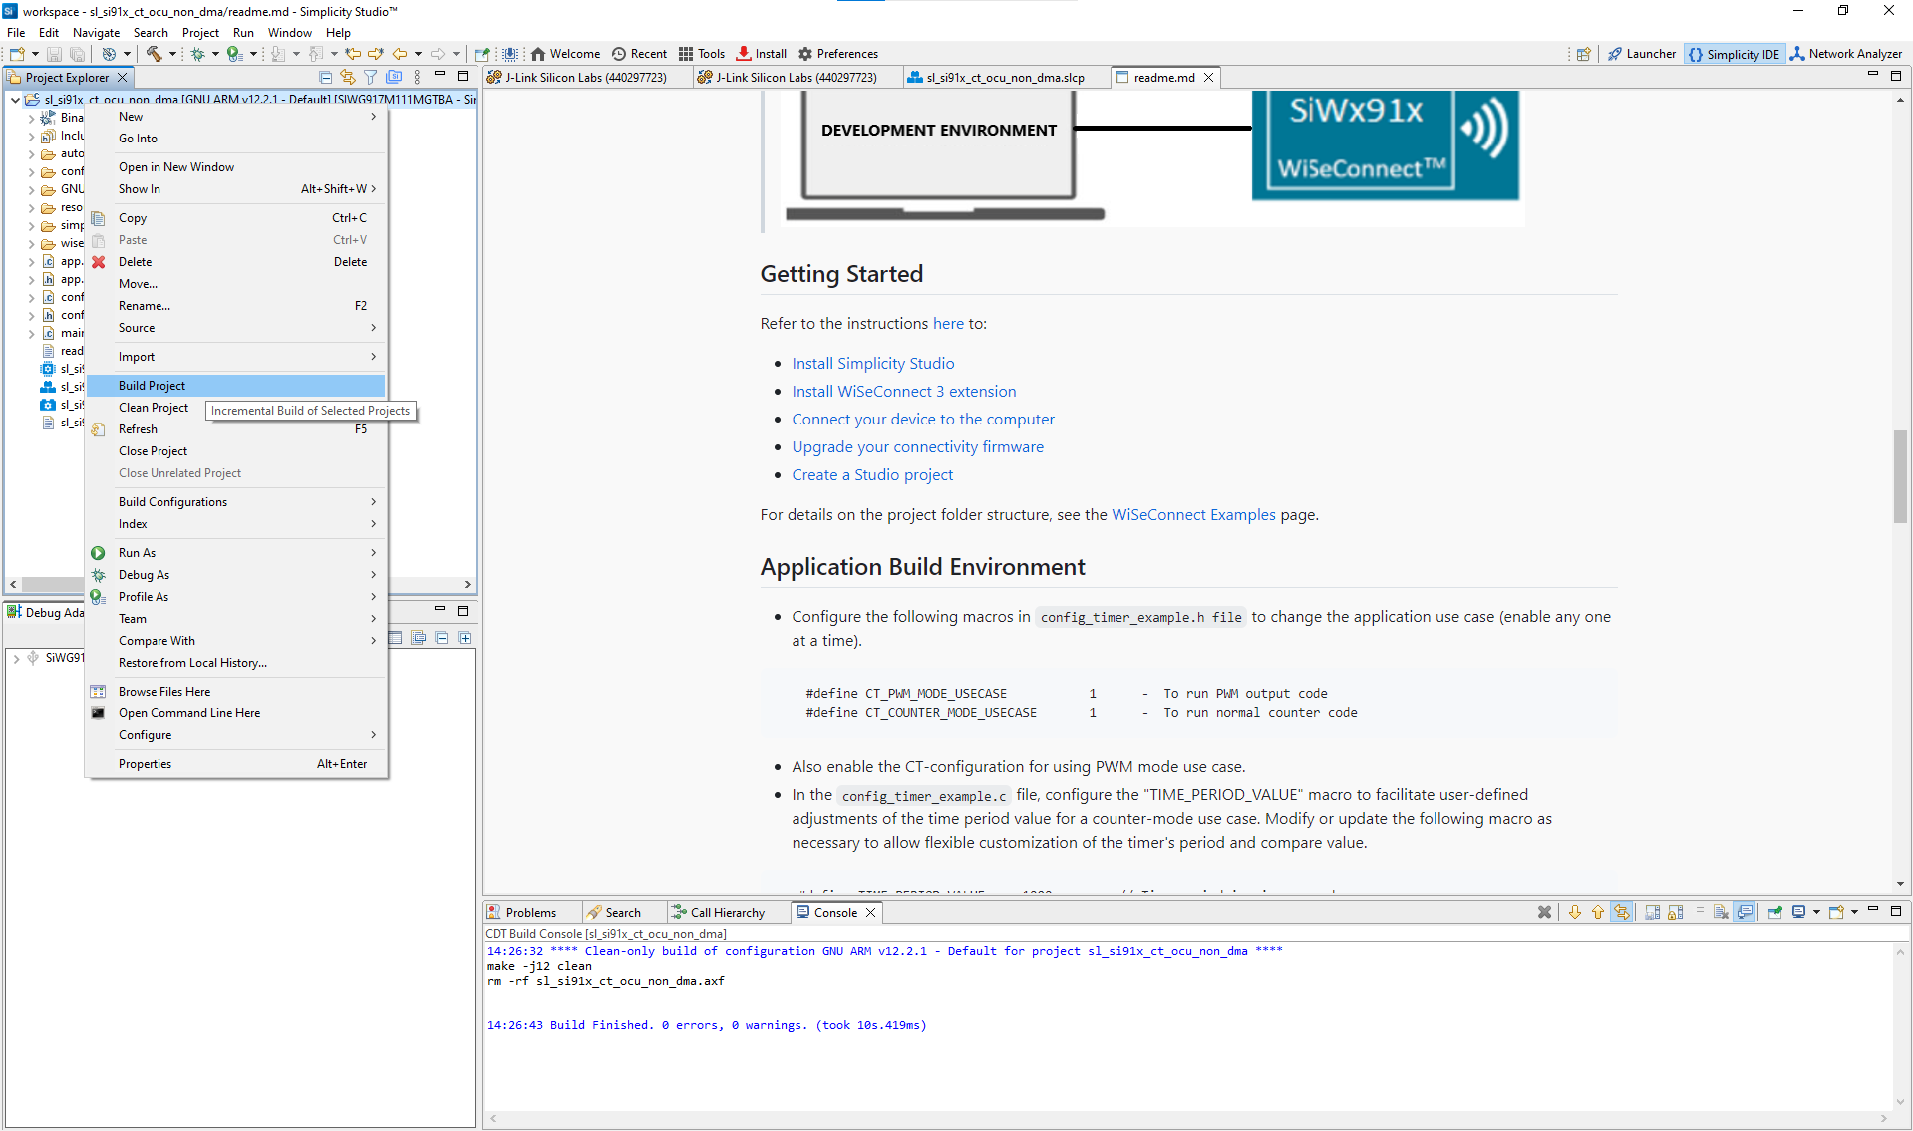The height and width of the screenshot is (1131, 1913).
Task: Open Preferences gear in the toolbar
Action: click(837, 54)
